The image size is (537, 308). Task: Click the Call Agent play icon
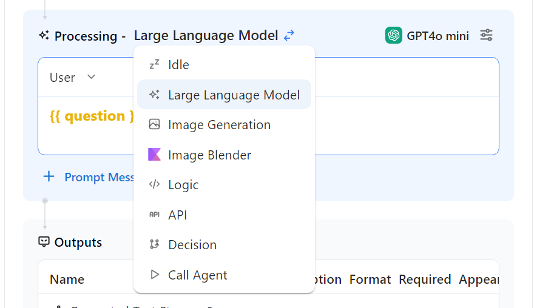154,275
